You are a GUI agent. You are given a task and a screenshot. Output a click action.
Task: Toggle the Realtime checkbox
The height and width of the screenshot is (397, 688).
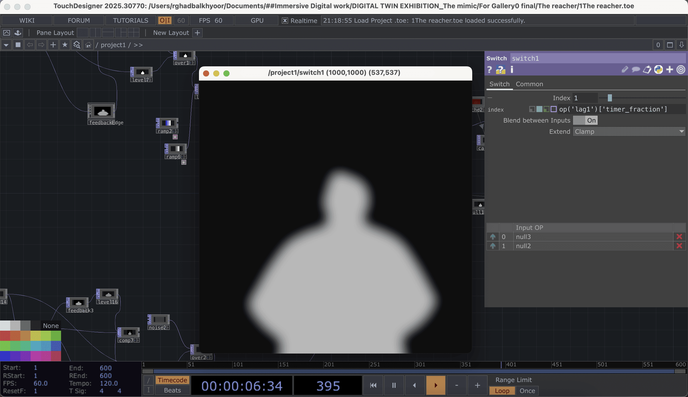(x=285, y=21)
